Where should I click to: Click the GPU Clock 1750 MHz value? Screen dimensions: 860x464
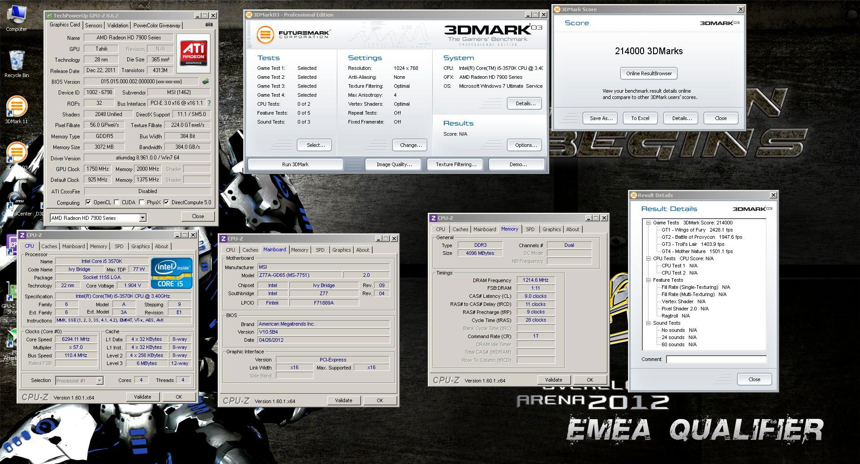[x=97, y=169]
